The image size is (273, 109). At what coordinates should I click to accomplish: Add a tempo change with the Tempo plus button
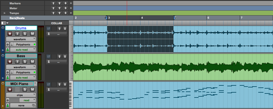[71, 13]
